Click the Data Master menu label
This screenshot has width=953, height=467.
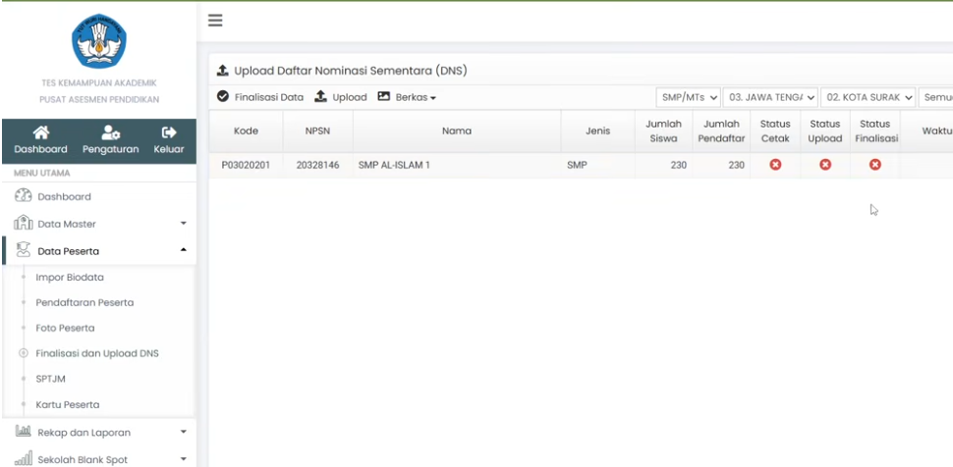tap(67, 224)
